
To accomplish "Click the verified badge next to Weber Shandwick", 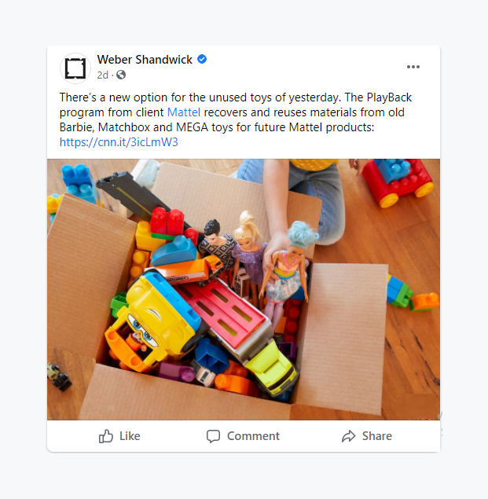I will [x=202, y=59].
